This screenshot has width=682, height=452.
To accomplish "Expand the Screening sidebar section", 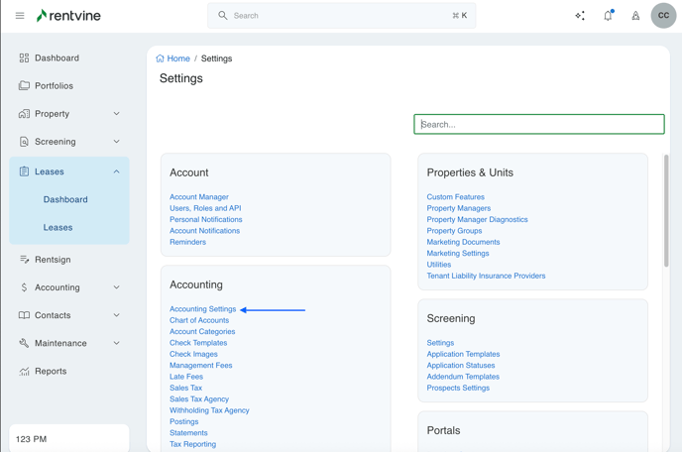I will pos(116,142).
